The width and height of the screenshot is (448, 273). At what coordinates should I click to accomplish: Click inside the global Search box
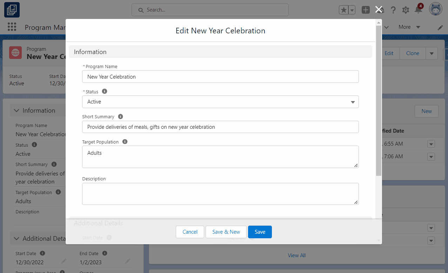click(210, 10)
